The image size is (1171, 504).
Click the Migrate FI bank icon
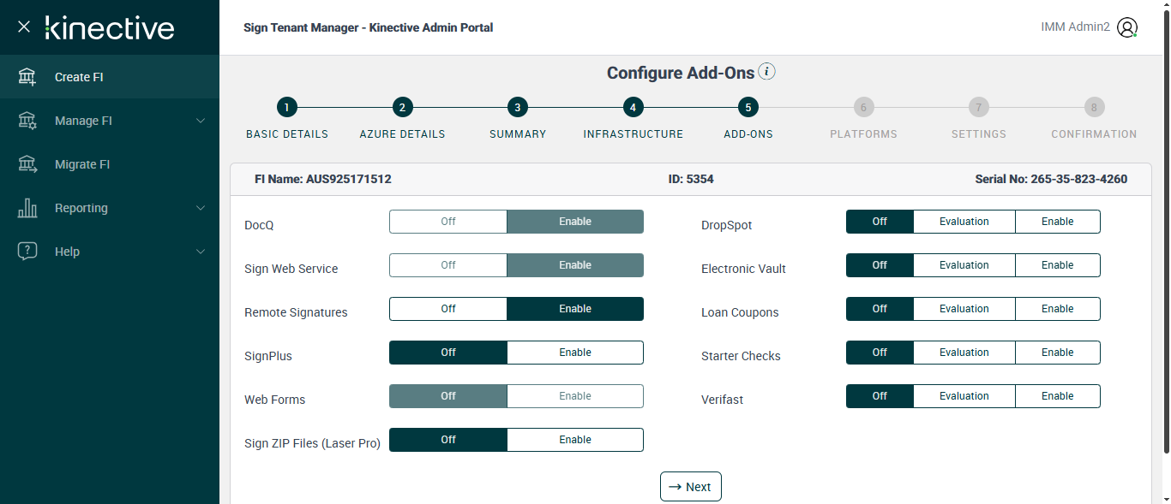point(27,164)
